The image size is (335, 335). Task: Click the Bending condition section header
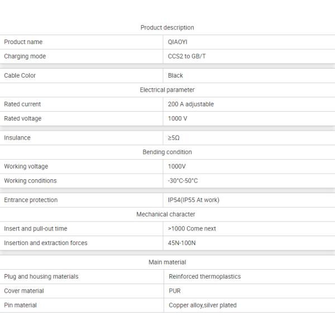point(167,152)
